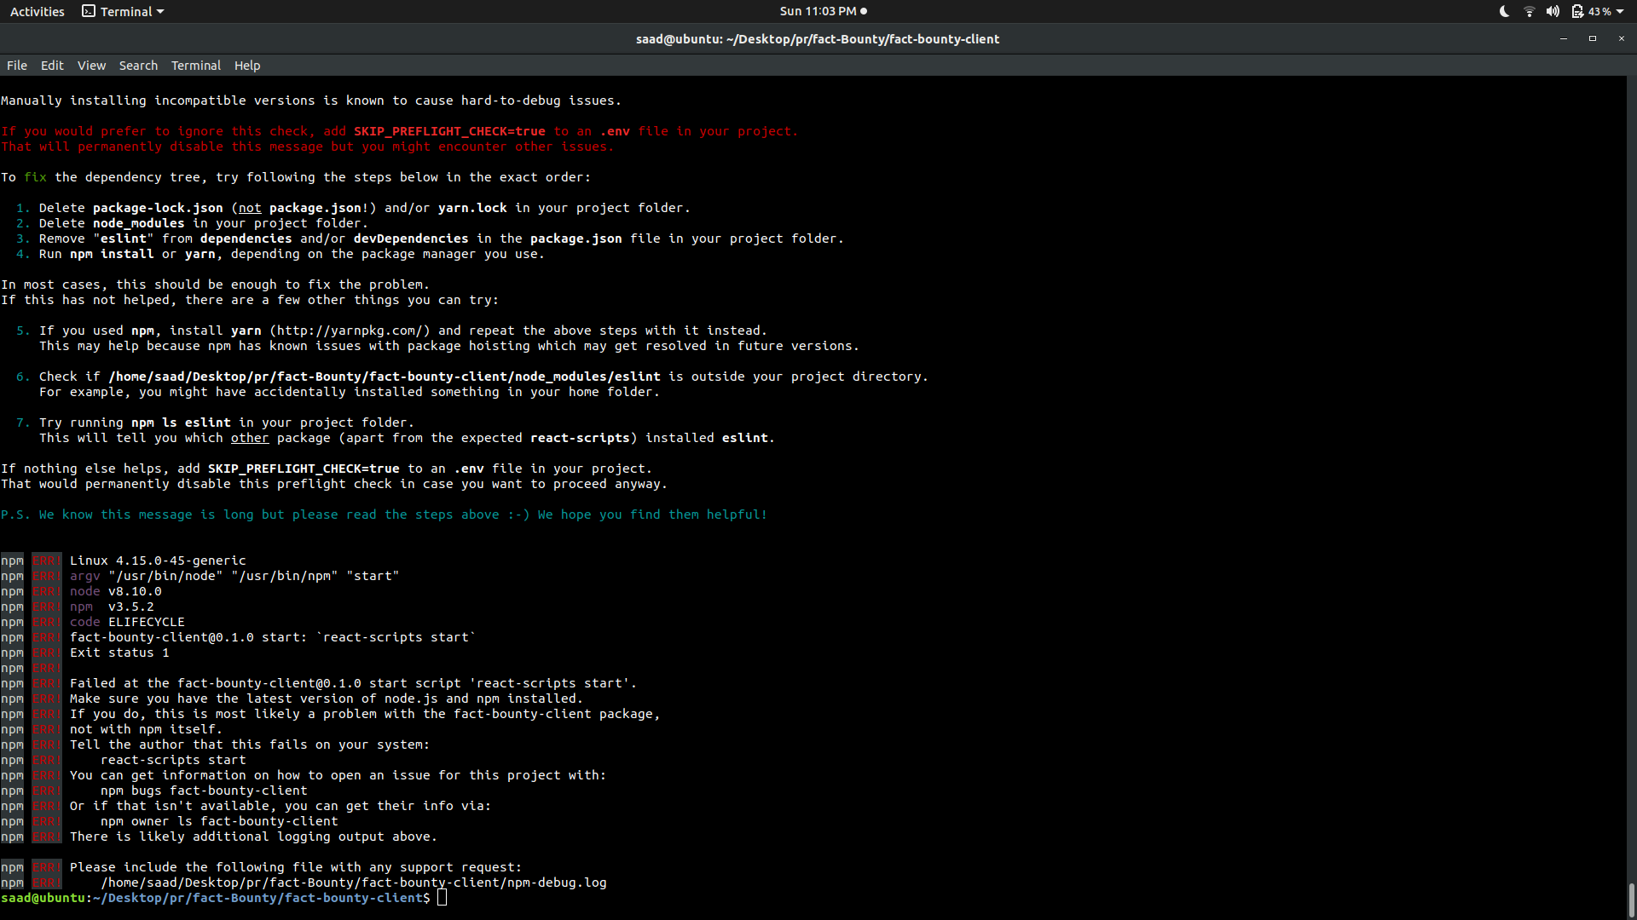This screenshot has width=1637, height=920.
Task: Click the Terminal app icon in top panel
Action: 89,11
